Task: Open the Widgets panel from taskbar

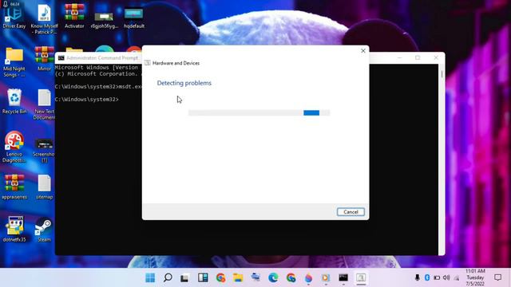Action: 203,277
